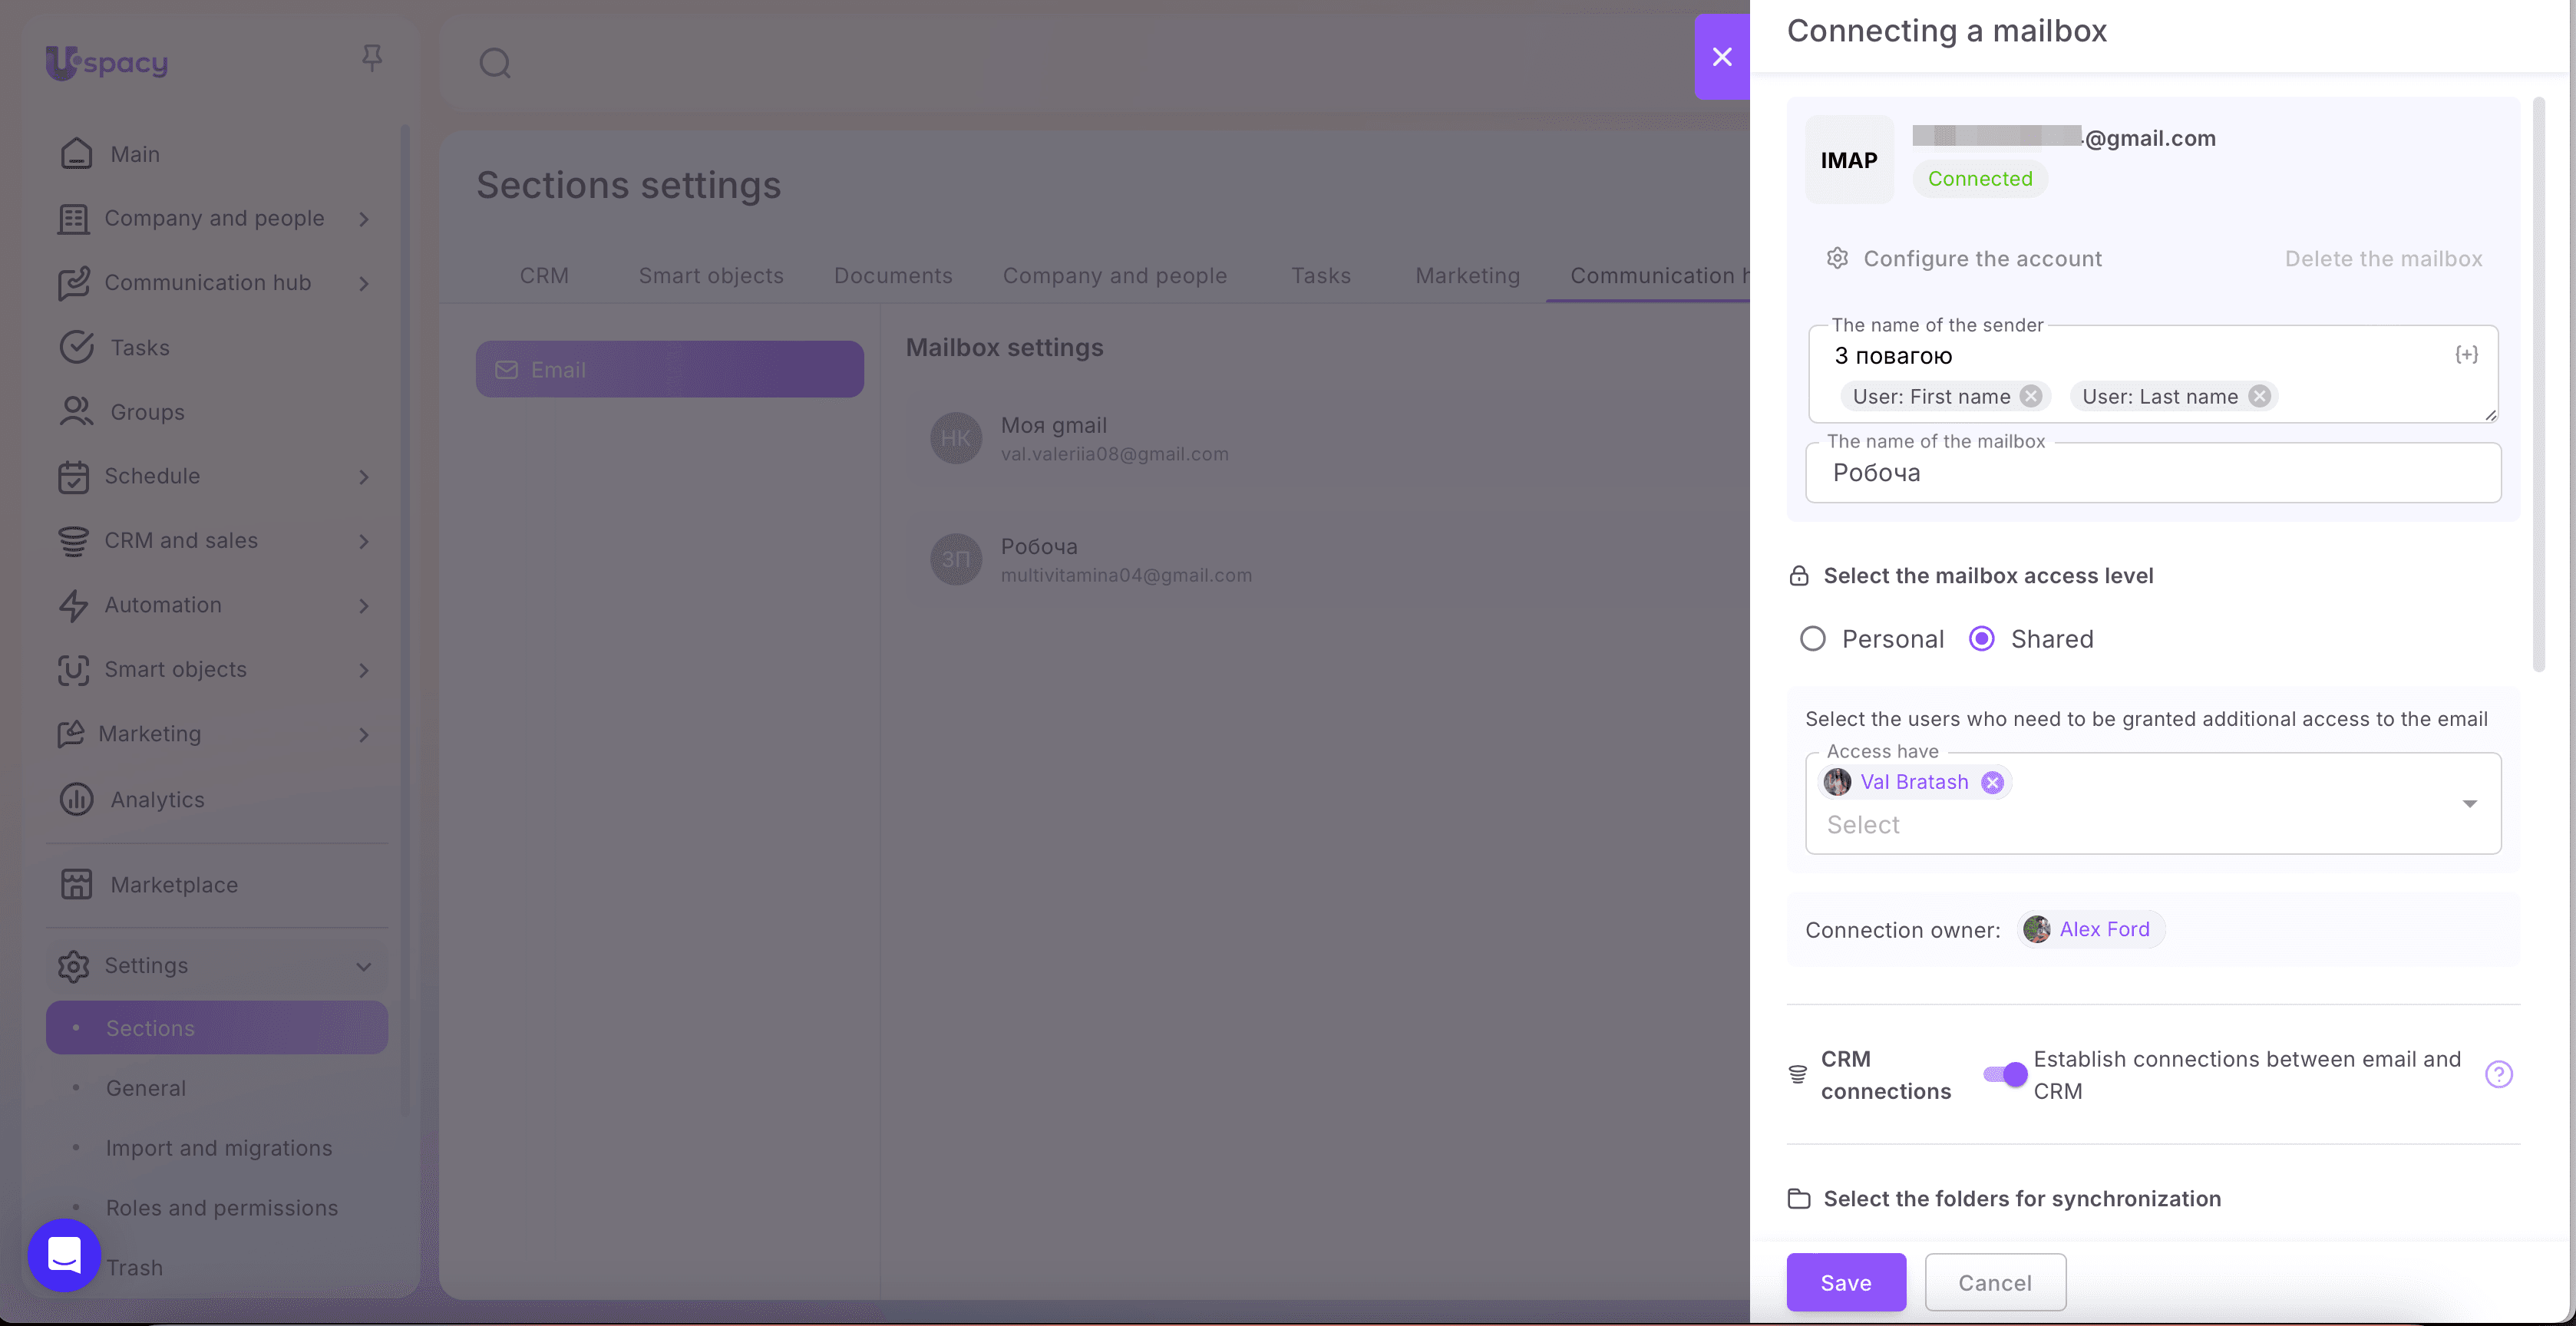Collapse the Settings section chevron
This screenshot has height=1326, width=2576.
[x=364, y=966]
